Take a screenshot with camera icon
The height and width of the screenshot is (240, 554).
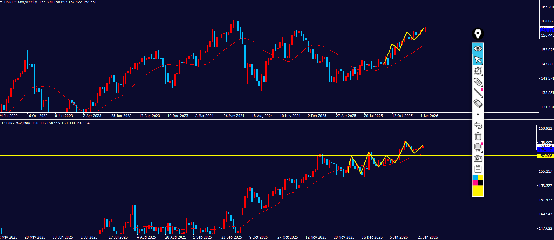point(478,158)
